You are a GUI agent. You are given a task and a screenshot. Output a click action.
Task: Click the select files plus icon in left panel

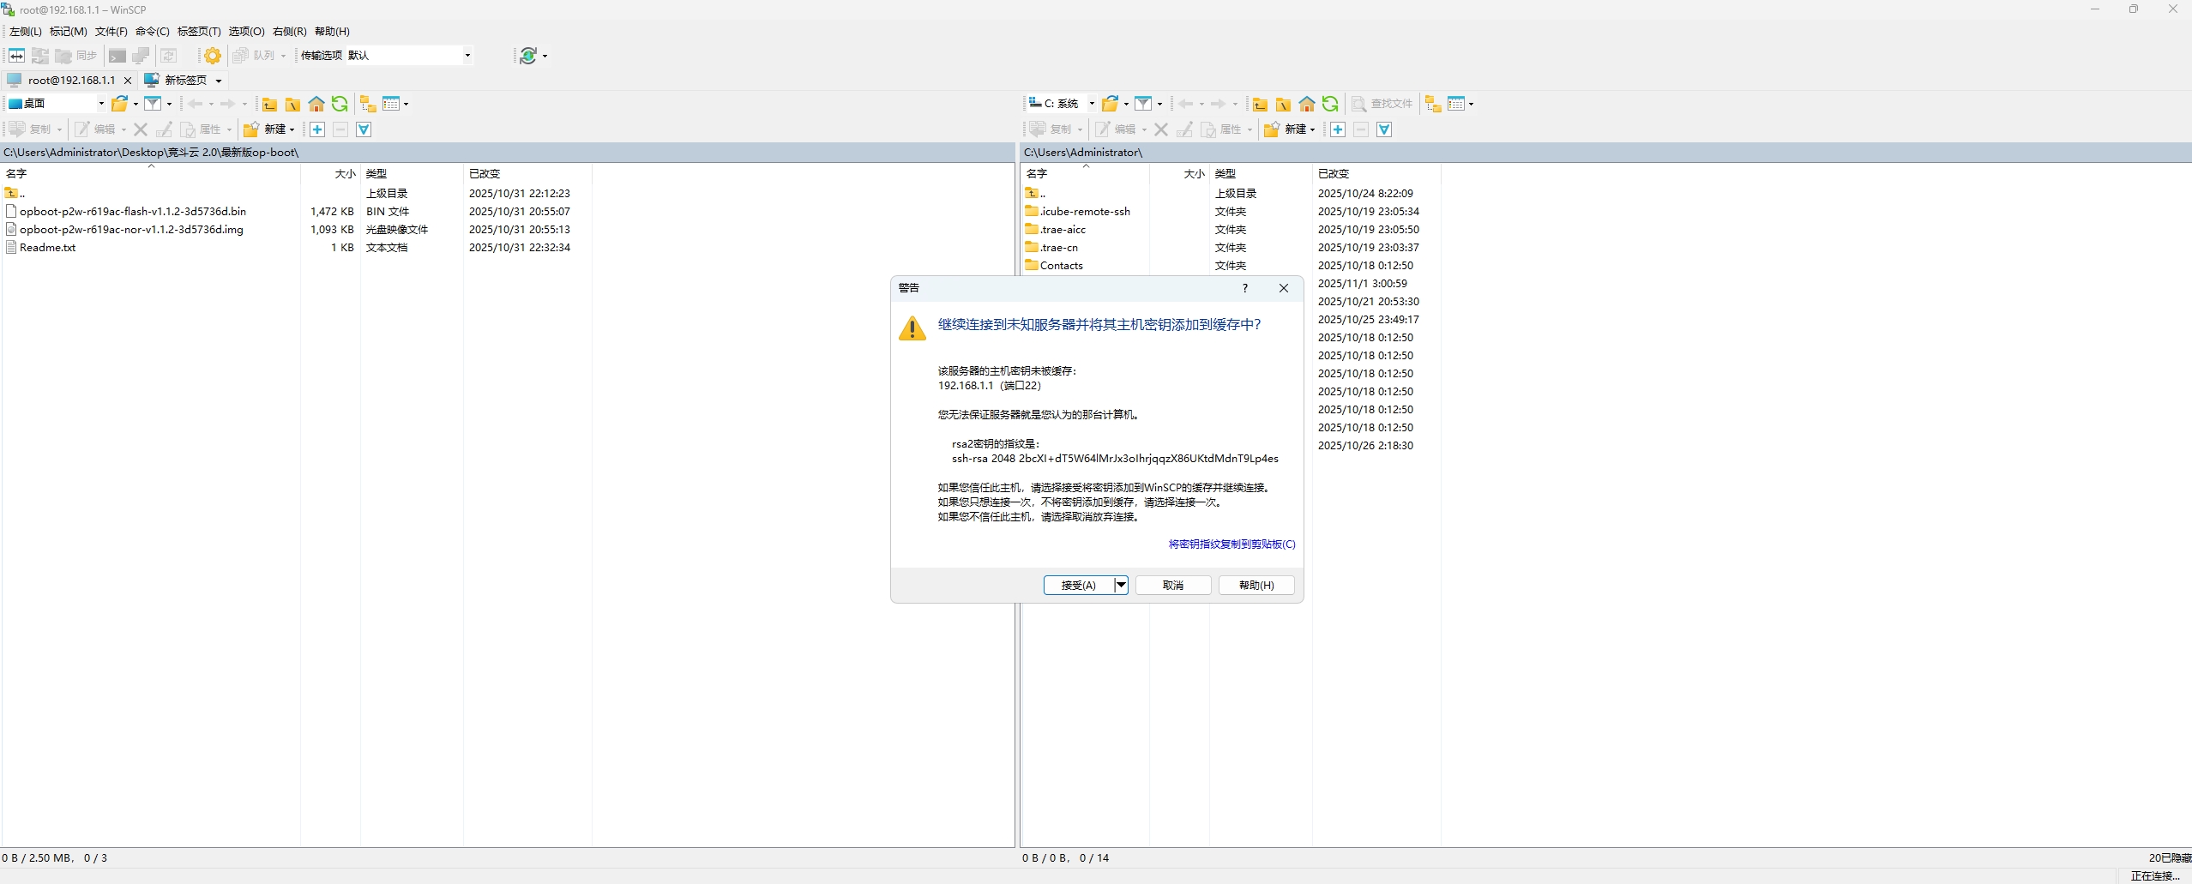317,129
